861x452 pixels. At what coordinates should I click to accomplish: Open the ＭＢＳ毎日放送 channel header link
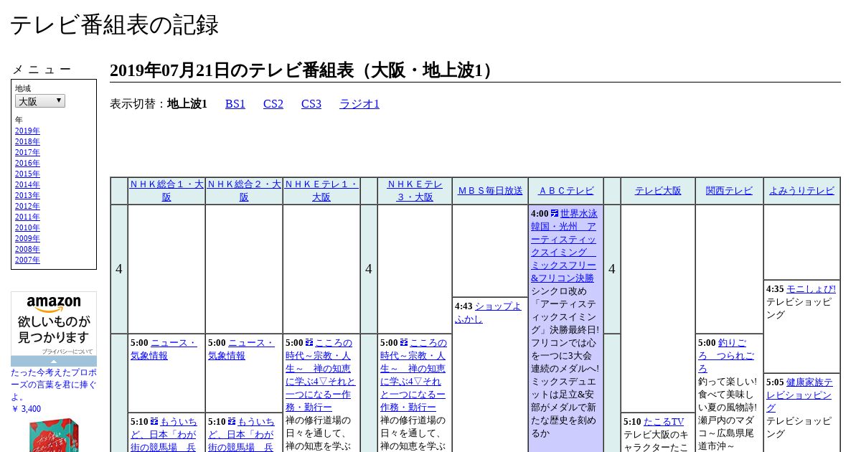coord(490,191)
